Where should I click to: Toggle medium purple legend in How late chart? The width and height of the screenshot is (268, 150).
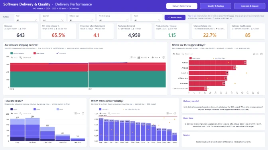pyautogui.click(x=37, y=109)
